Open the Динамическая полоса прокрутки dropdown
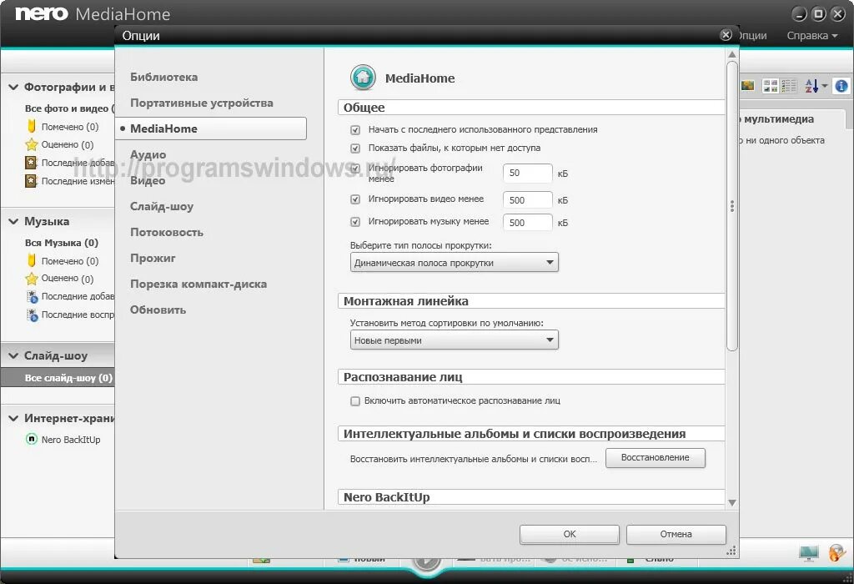 (x=455, y=263)
